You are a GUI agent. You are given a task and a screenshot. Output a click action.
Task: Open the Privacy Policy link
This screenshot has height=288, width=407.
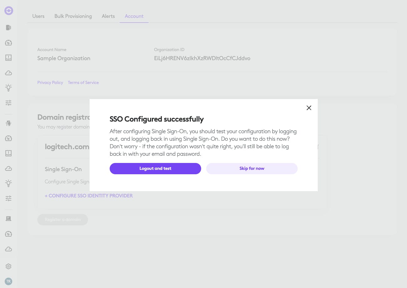click(50, 83)
